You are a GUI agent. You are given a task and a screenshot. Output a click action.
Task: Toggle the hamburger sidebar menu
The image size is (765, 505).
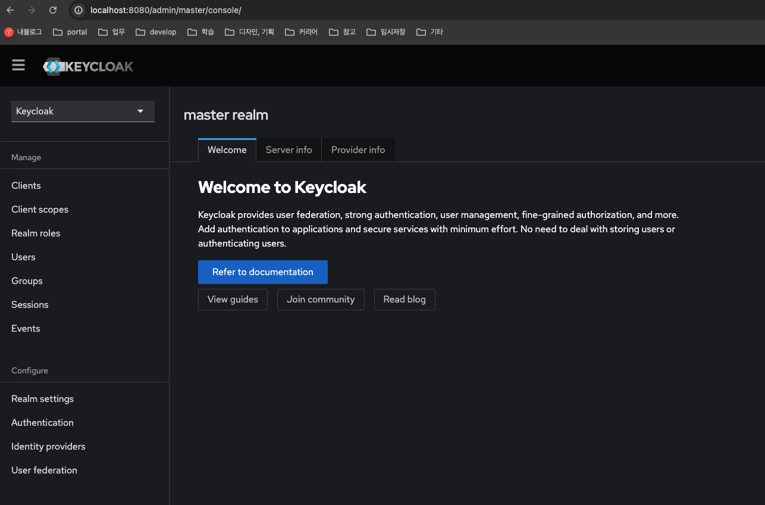pos(18,66)
